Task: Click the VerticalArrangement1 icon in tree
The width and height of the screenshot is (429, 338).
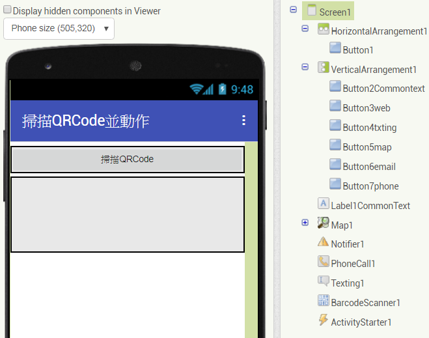Action: coord(323,67)
